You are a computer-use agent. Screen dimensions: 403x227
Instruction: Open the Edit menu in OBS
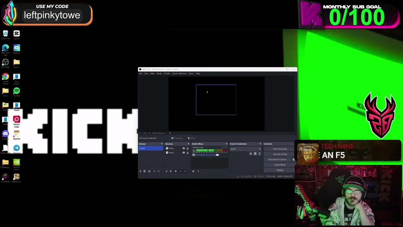[x=146, y=73]
